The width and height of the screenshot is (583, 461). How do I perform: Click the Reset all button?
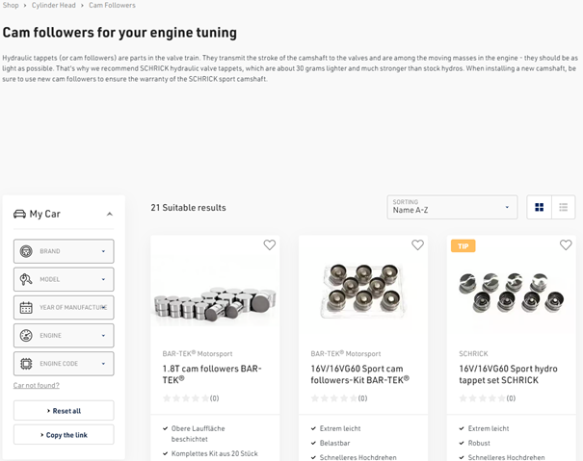pos(64,411)
